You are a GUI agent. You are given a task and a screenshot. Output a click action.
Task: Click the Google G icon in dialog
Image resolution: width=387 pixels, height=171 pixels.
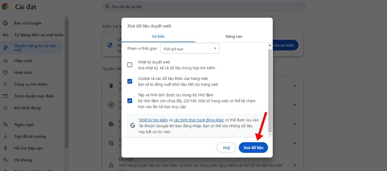[x=132, y=125]
